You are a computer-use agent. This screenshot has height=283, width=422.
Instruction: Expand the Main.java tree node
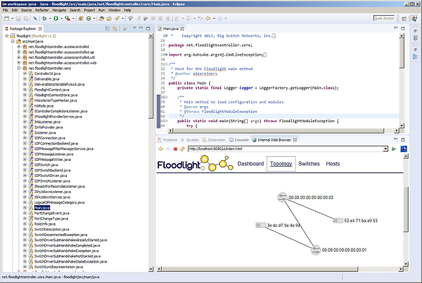point(25,208)
